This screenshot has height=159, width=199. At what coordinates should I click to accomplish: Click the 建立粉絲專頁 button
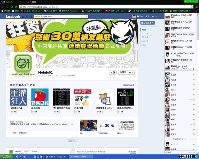tap(147, 23)
